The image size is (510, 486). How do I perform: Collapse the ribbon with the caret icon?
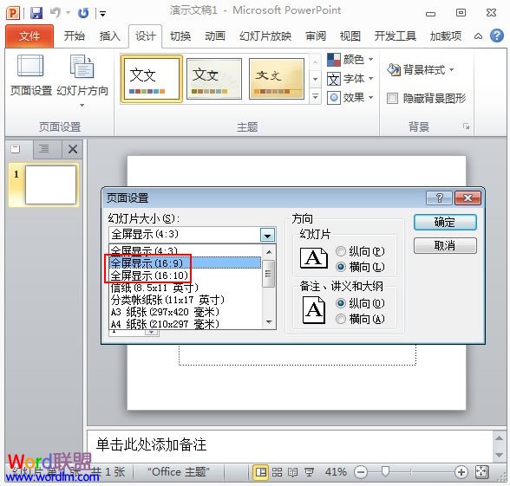tap(478, 36)
